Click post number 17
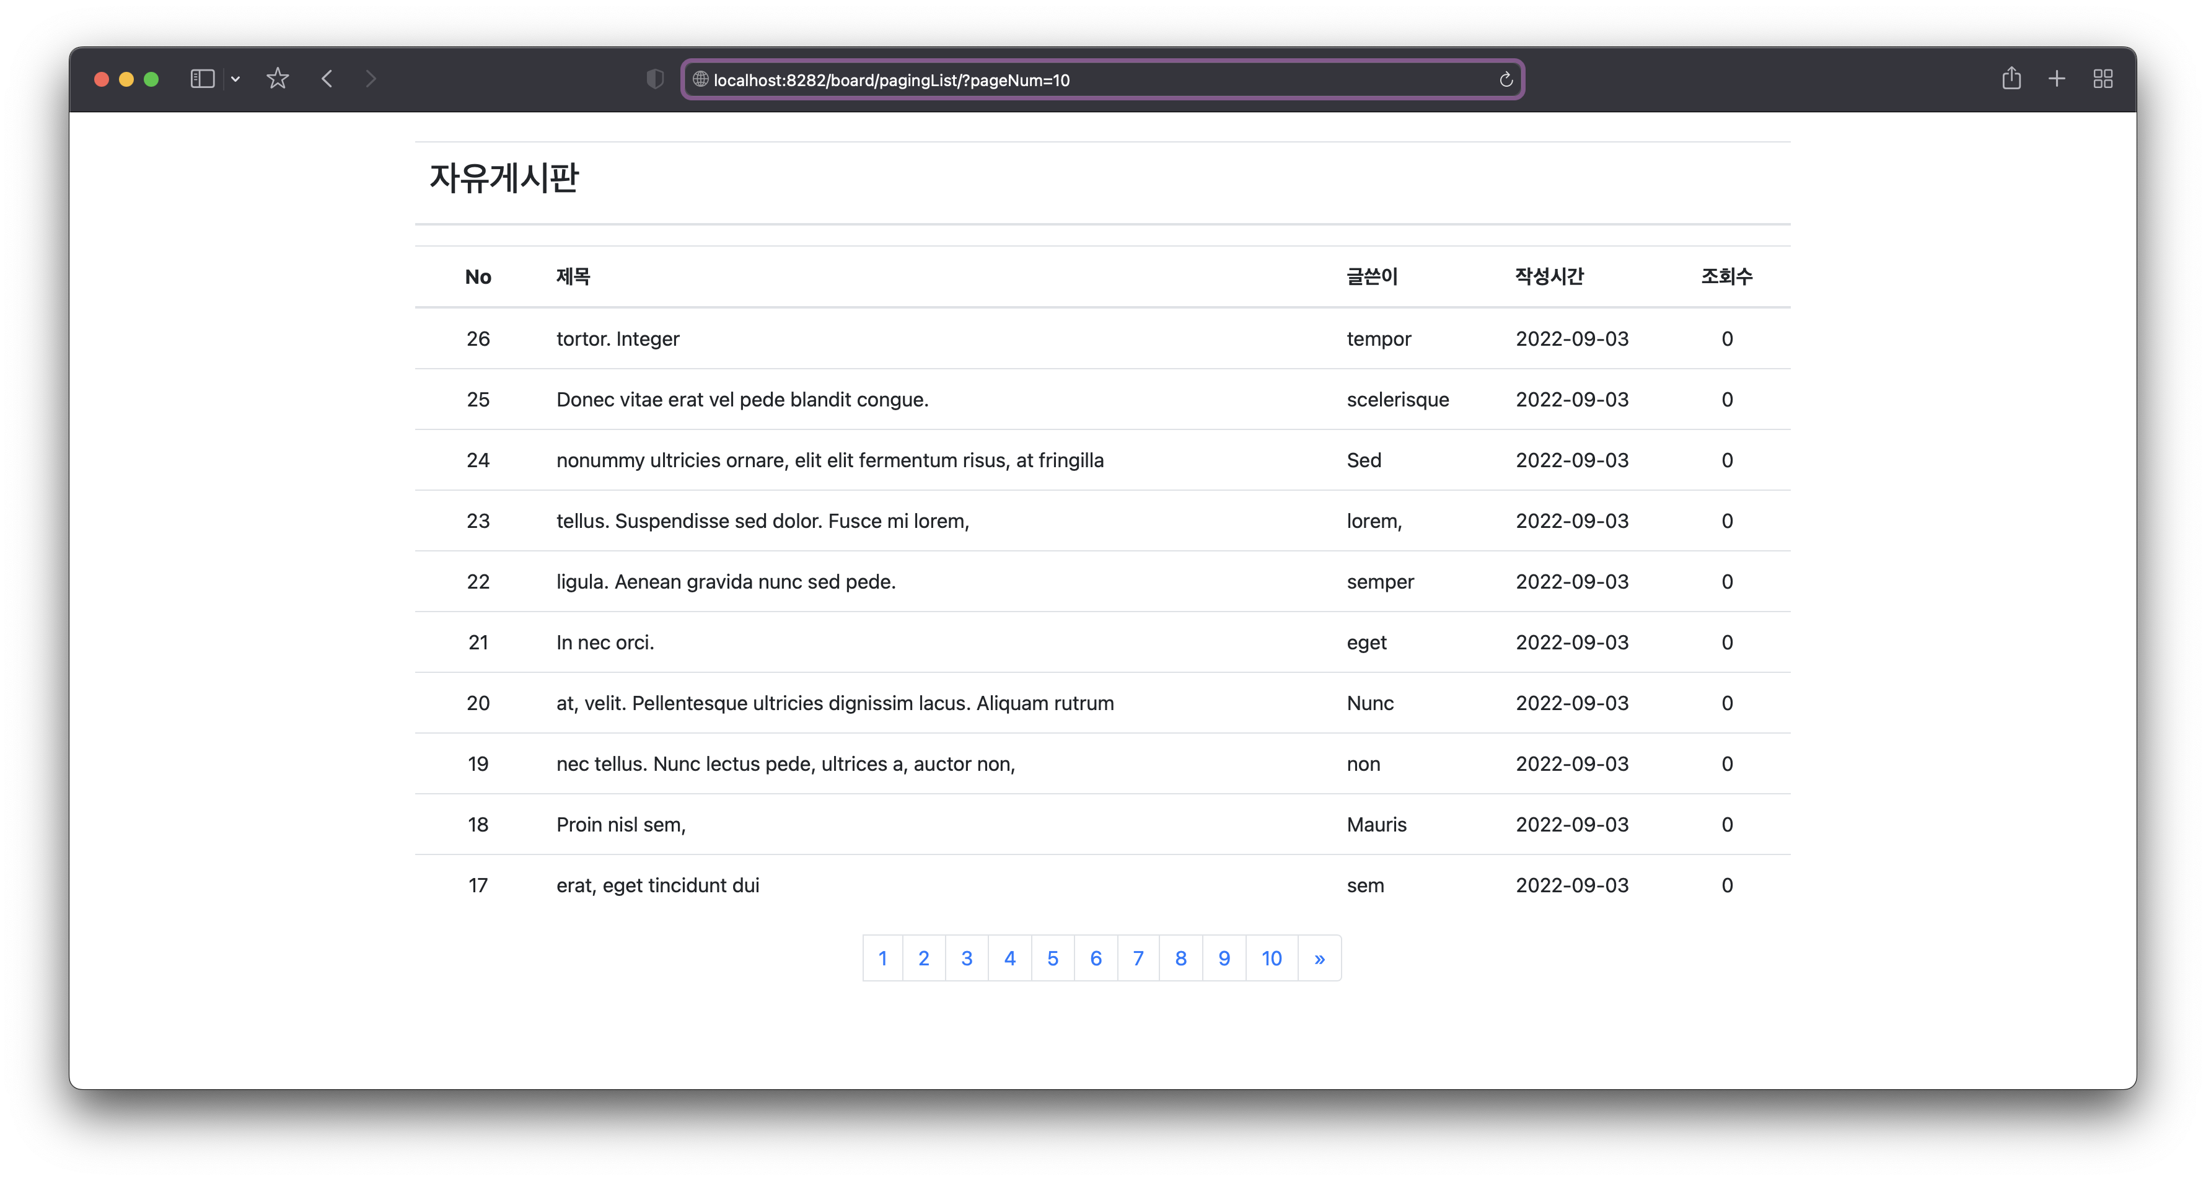Screen dimensions: 2206x1181 point(478,885)
